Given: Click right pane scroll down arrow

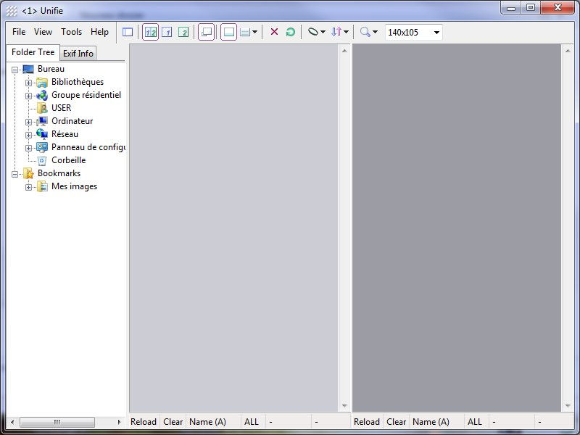Looking at the screenshot, I should coord(568,406).
